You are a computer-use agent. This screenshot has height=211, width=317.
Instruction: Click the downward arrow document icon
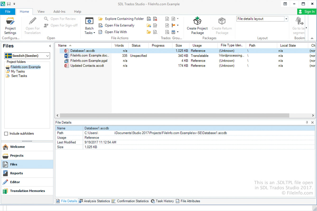click(167, 25)
